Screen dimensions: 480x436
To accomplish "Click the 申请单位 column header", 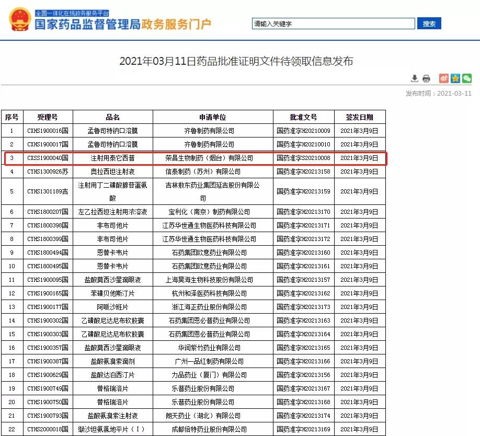I will tap(212, 117).
